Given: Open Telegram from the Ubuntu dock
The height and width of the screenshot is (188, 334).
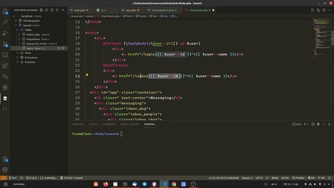Looking at the screenshot, I should coord(145,184).
